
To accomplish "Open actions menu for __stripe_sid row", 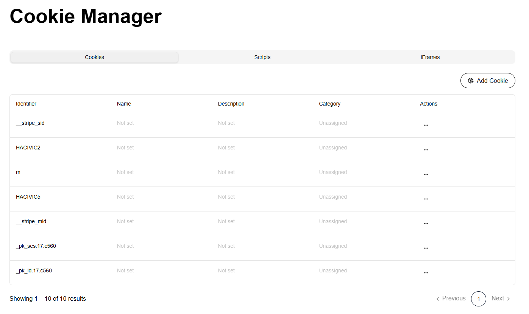I will pyautogui.click(x=426, y=125).
